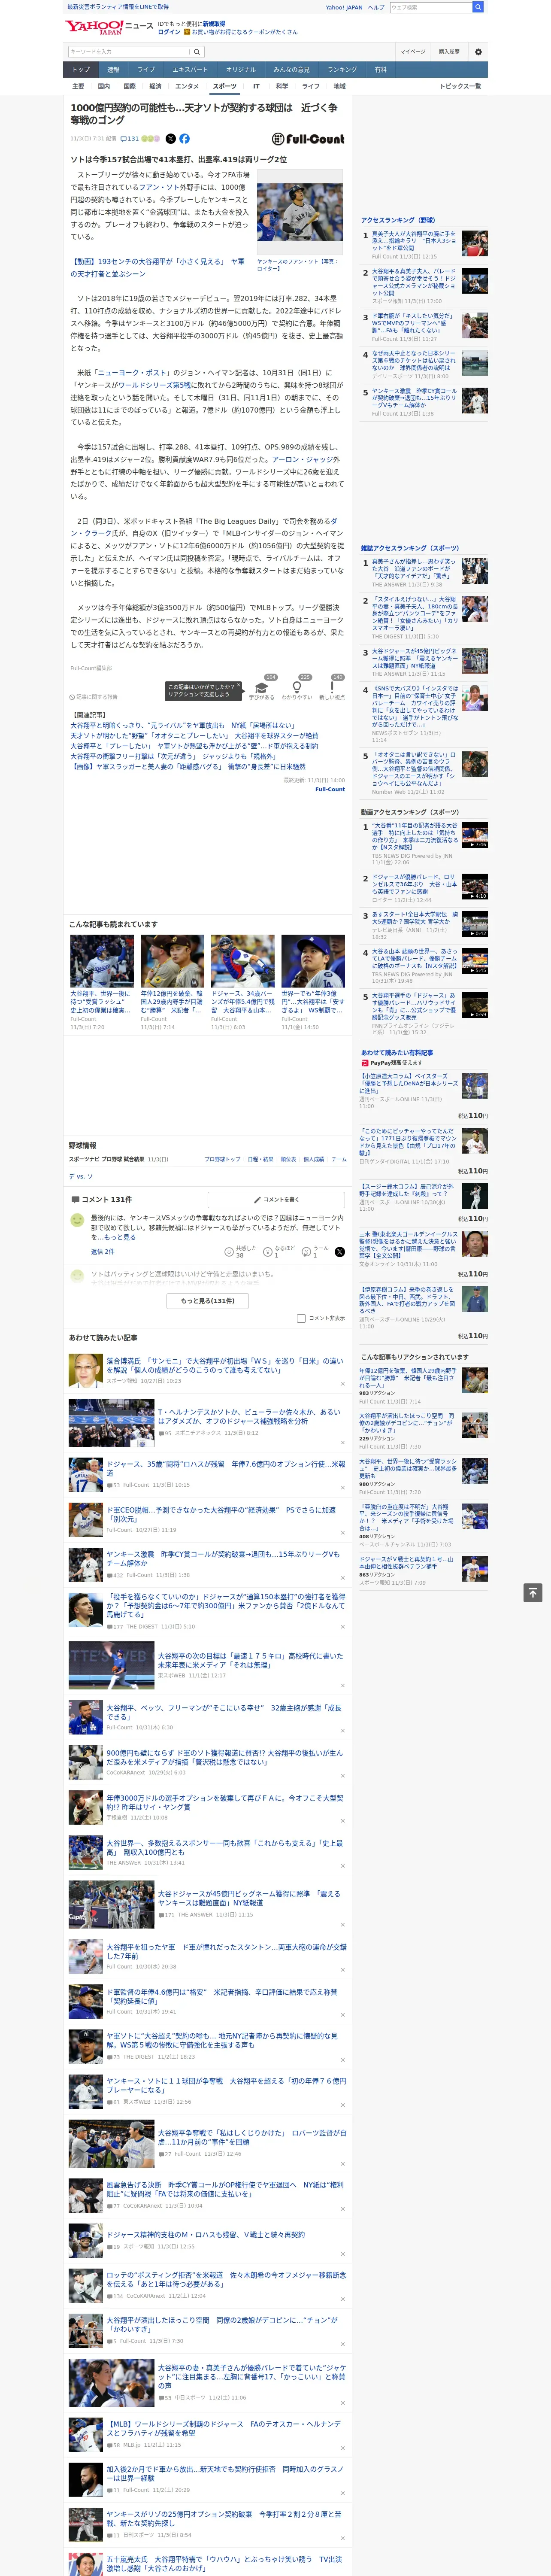Open the 速報 tab

113,70
